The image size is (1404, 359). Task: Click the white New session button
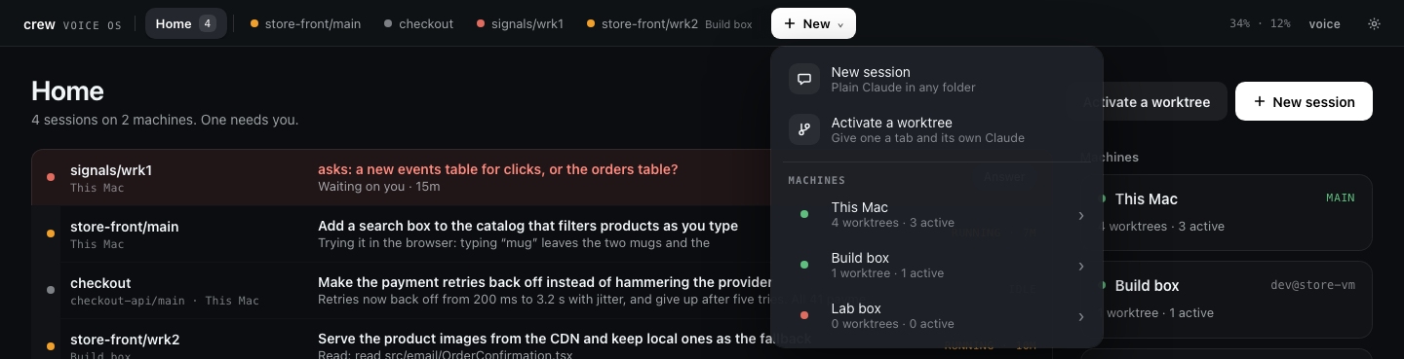pyautogui.click(x=1304, y=101)
